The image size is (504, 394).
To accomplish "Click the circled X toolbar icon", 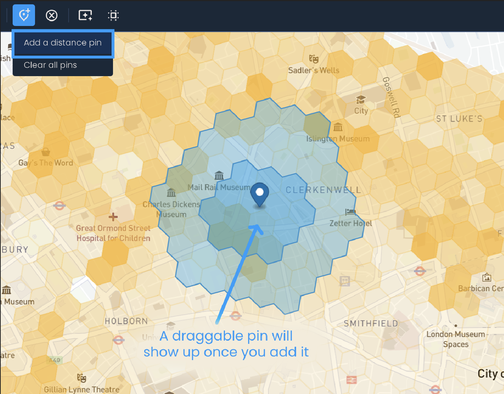I will [52, 16].
